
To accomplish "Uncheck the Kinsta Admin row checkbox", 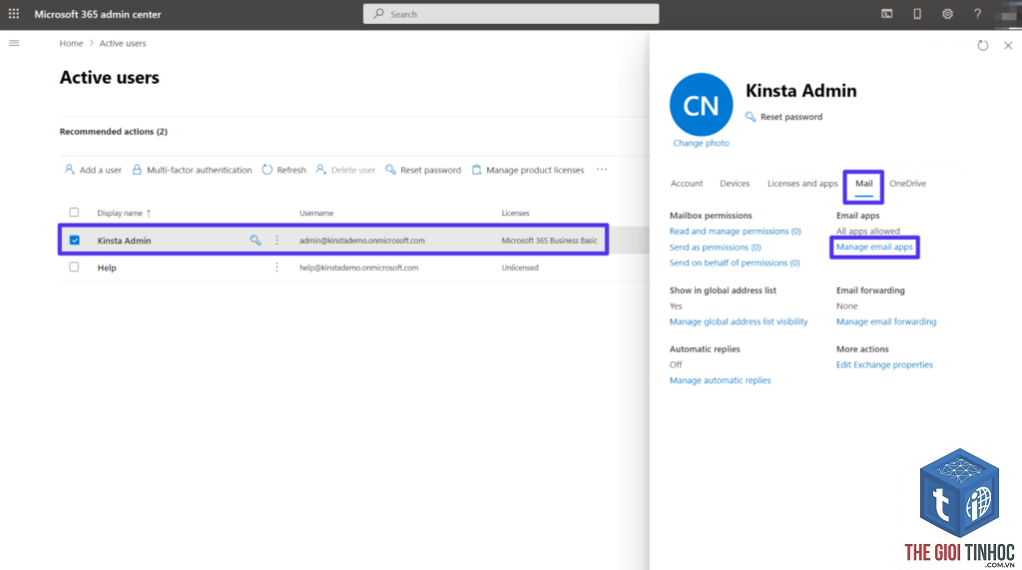I will tap(74, 240).
